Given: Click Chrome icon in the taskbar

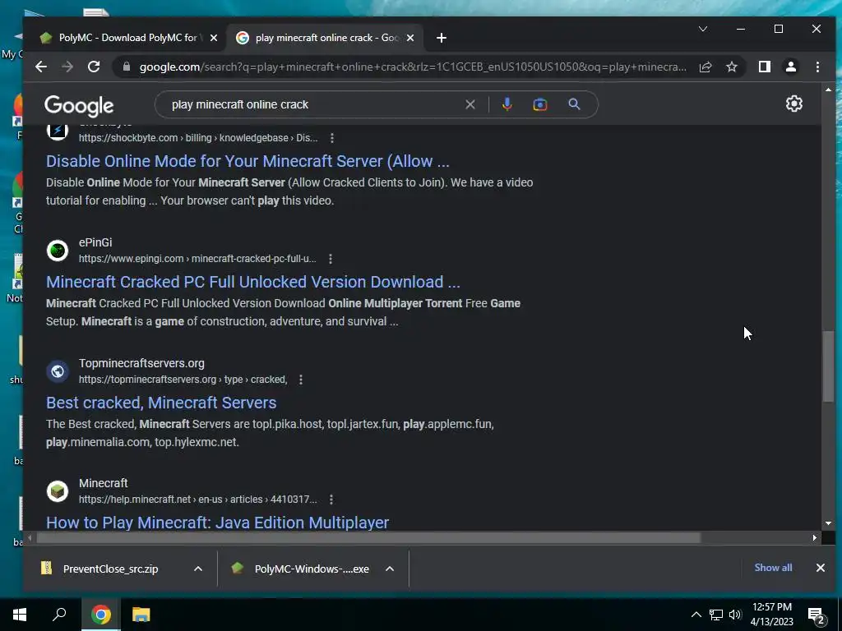Looking at the screenshot, I should [100, 615].
